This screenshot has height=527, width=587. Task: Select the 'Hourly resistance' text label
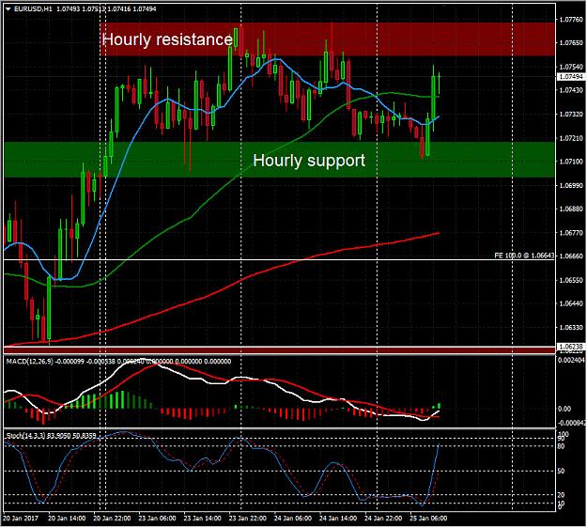tap(167, 39)
